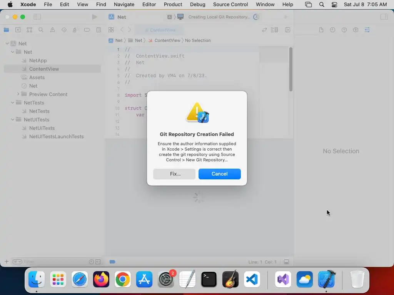The height and width of the screenshot is (295, 394).
Task: Select NetApp file in navigator
Action: pos(52,60)
